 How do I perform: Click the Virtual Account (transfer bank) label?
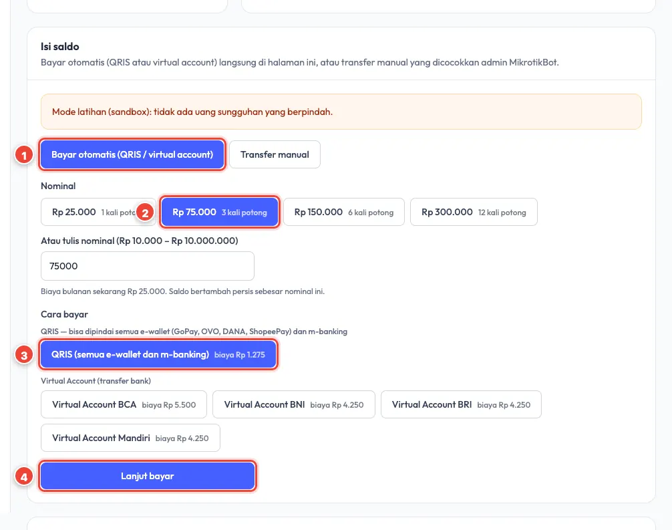point(96,381)
